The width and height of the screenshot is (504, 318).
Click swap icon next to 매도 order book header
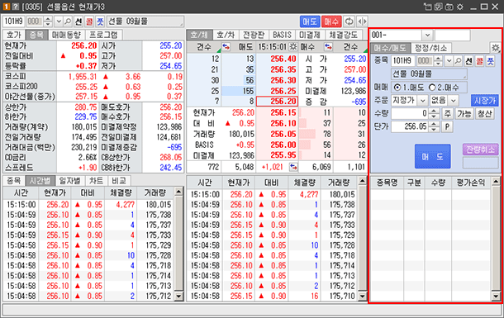pos(226,47)
